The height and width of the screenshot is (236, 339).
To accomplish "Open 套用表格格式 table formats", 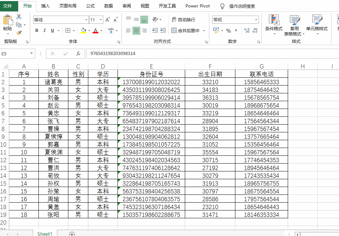I will coord(294,25).
